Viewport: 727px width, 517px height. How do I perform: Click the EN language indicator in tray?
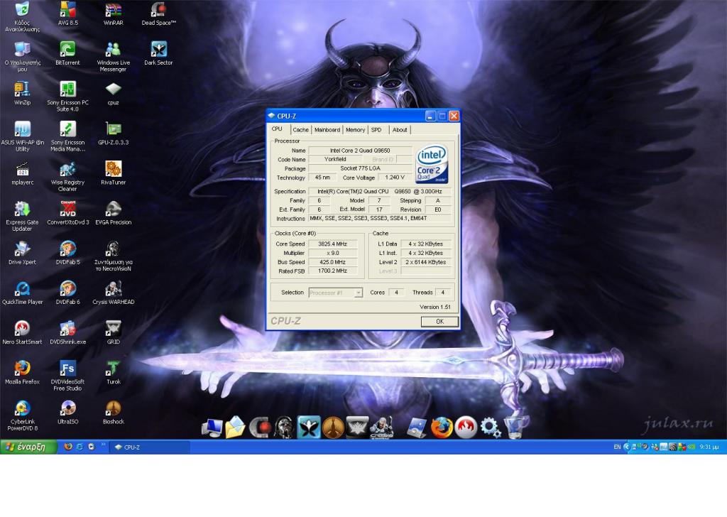[617, 447]
